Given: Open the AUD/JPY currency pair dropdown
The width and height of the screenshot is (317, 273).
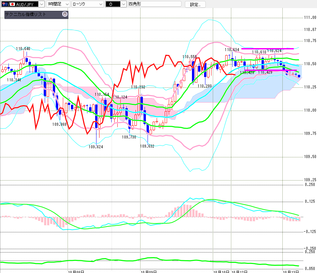Looking at the screenshot, I should (x=23, y=4).
